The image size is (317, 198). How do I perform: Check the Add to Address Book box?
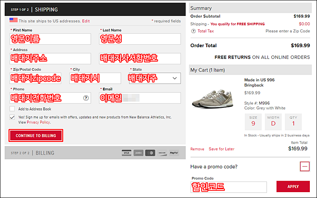click(x=12, y=109)
